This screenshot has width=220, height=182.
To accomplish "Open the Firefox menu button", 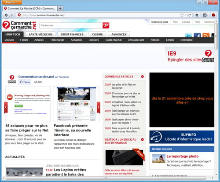I will [12, 2].
